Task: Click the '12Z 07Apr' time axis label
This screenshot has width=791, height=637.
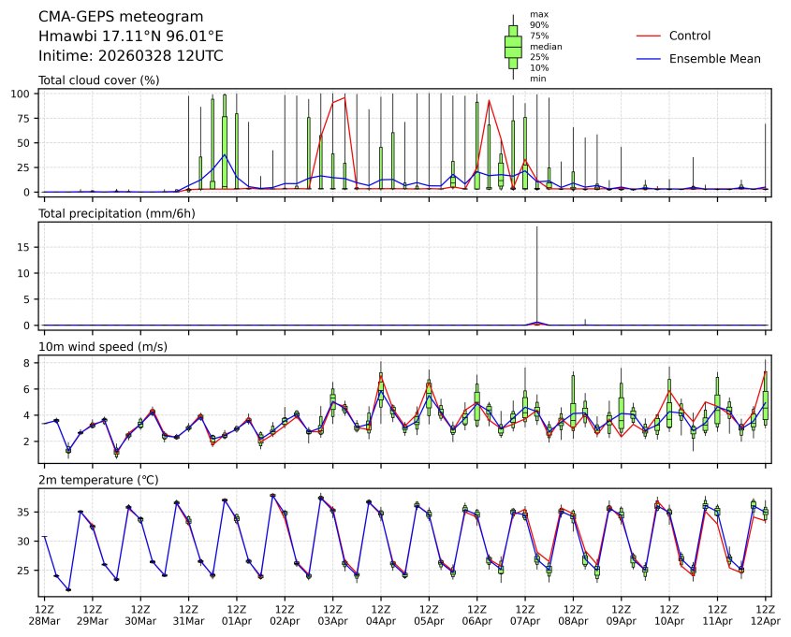Action: click(525, 615)
